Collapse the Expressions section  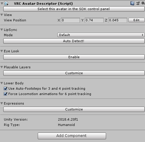point(1,103)
